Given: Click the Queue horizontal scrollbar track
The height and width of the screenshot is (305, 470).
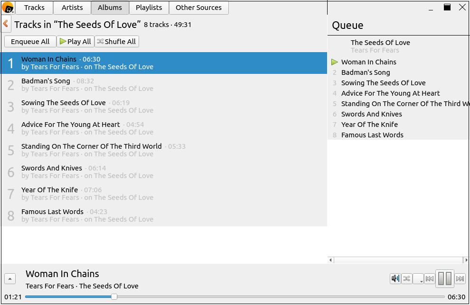Looking at the screenshot, I should click(398, 260).
